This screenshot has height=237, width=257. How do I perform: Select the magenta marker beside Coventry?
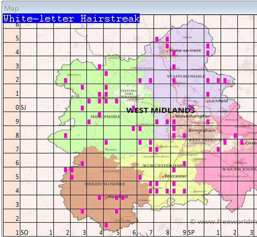click(242, 142)
